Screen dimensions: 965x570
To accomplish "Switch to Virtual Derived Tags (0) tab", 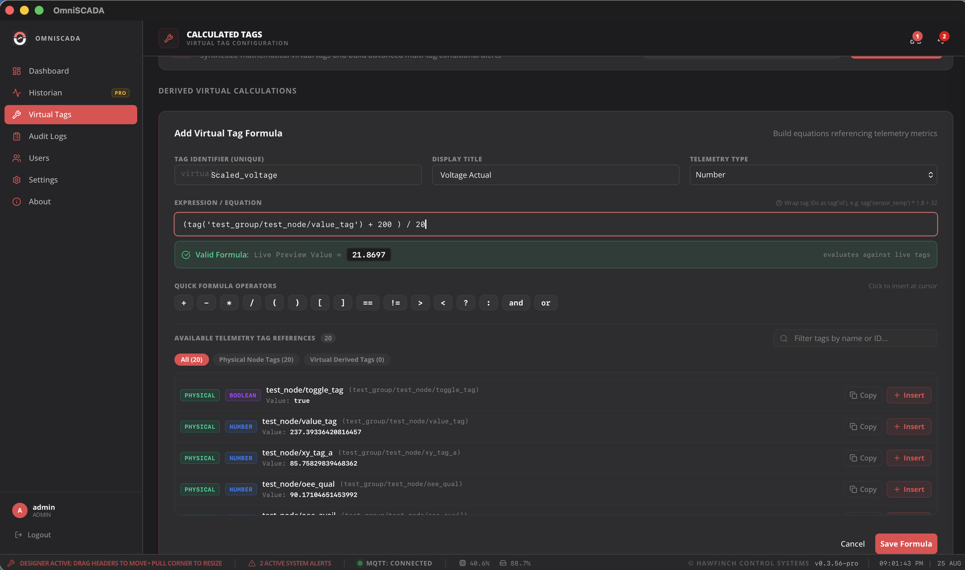I will click(347, 360).
